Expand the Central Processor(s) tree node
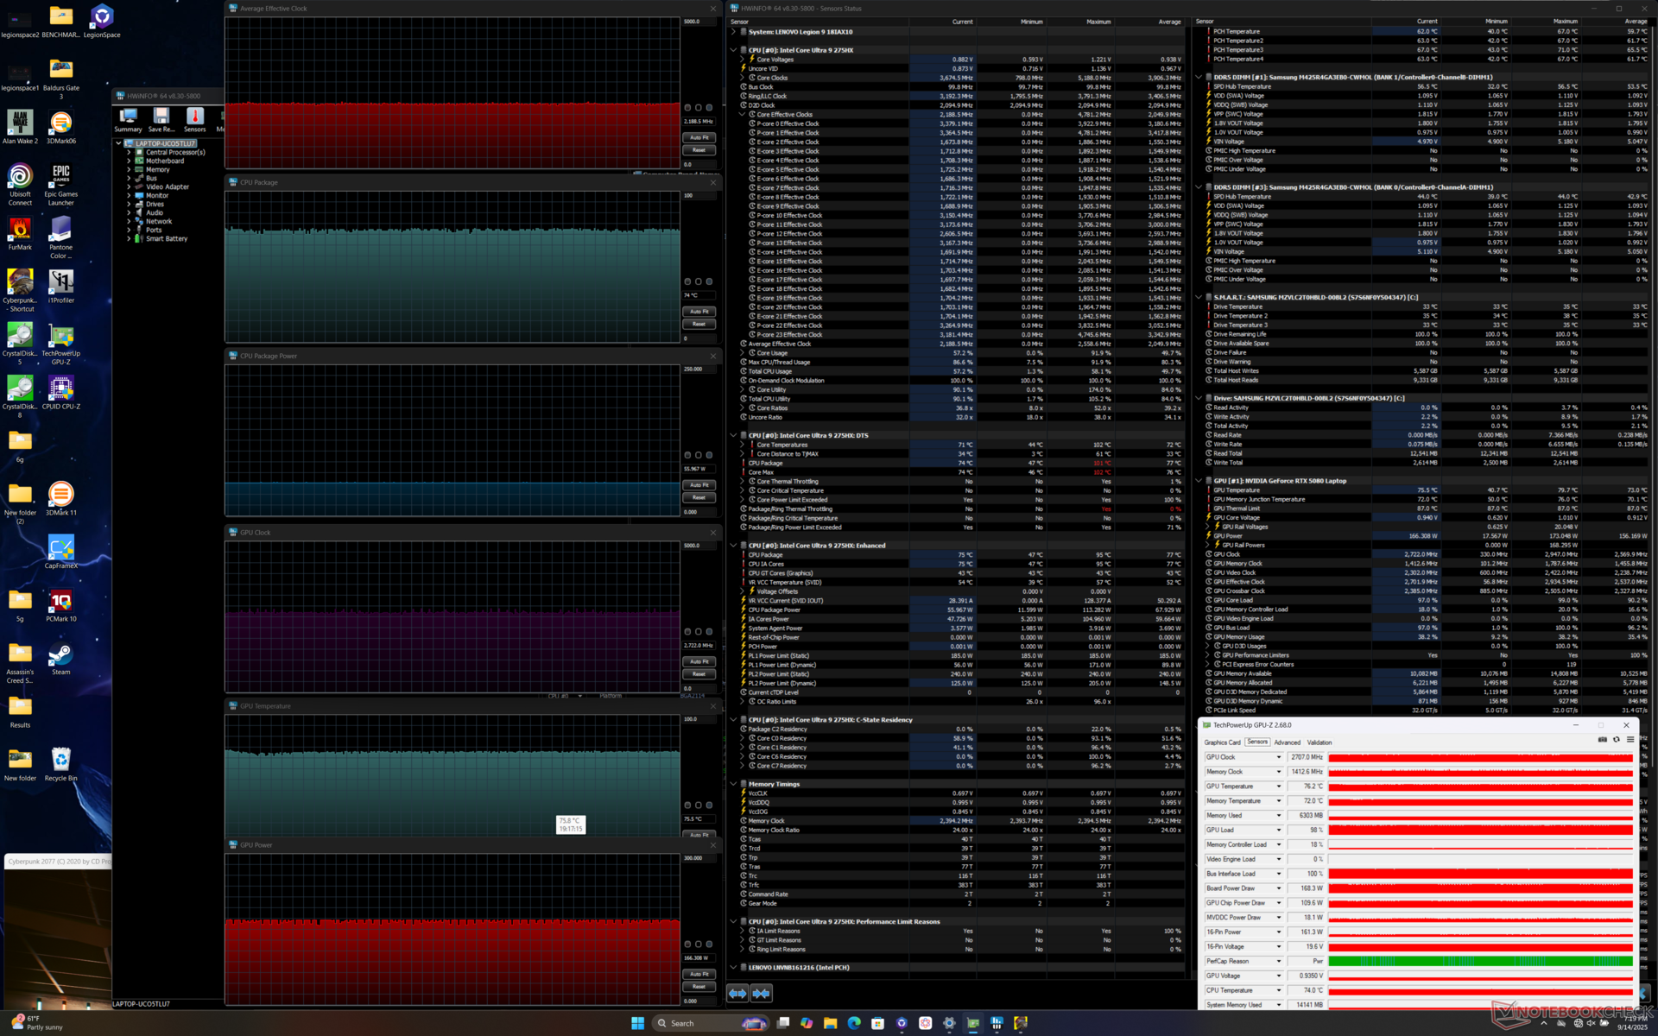The height and width of the screenshot is (1036, 1658). (129, 152)
